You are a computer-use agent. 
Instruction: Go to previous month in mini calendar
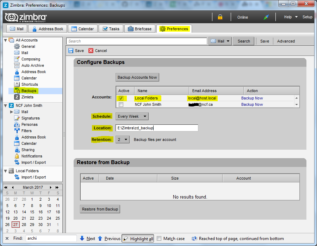pos(13,187)
